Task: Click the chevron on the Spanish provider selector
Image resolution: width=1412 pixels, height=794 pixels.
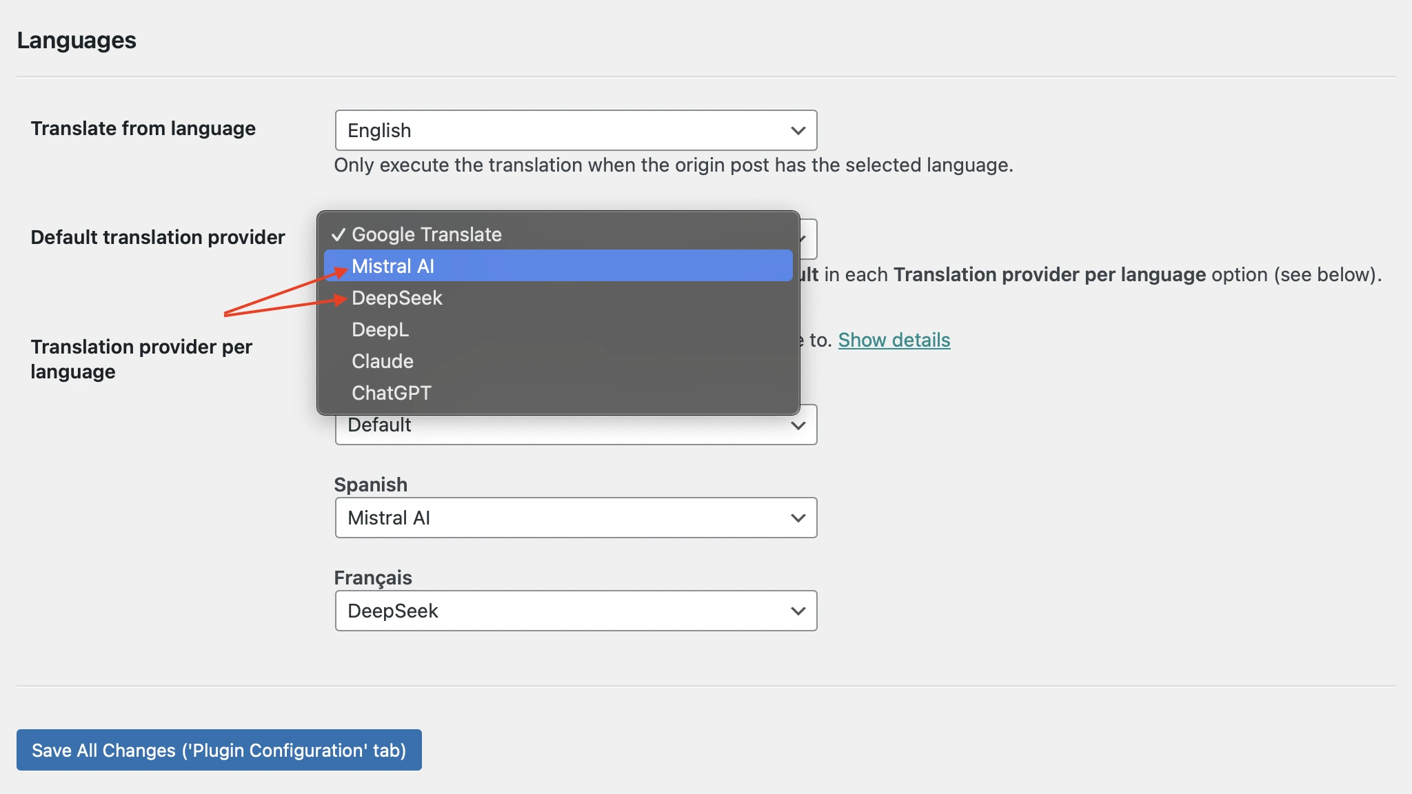Action: (798, 518)
